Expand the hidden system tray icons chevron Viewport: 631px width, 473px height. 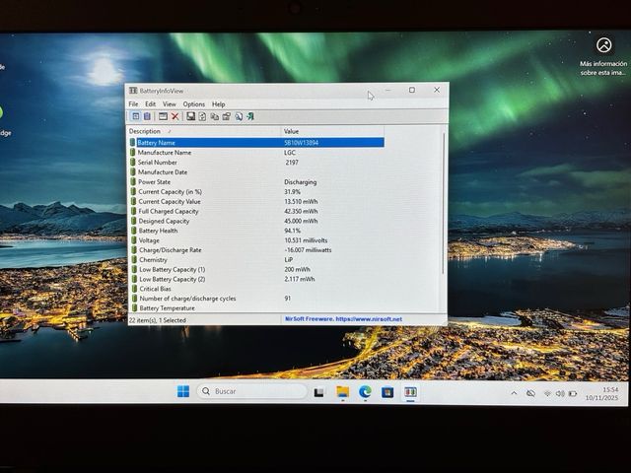tap(514, 393)
